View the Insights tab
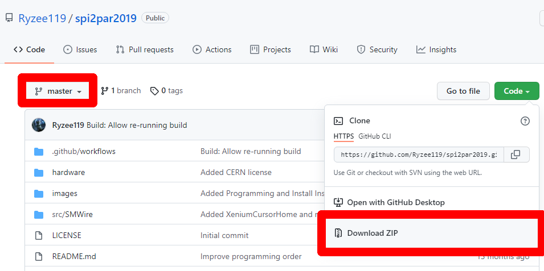The image size is (544, 271). click(x=436, y=50)
